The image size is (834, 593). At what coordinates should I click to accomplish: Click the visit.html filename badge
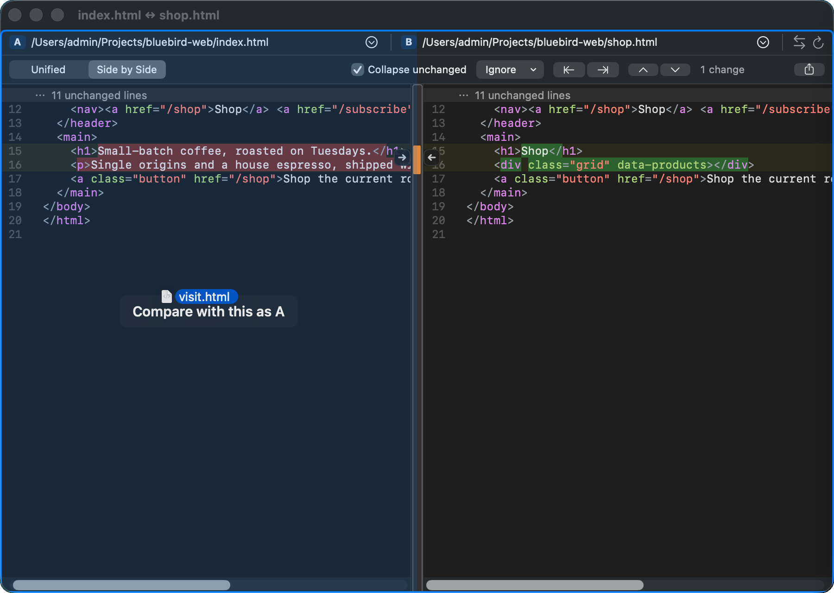point(206,296)
